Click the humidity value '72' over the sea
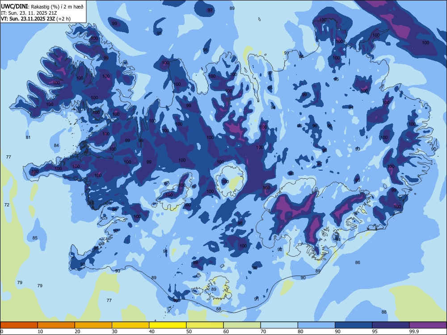447x335 pixels. [x=7, y=205]
